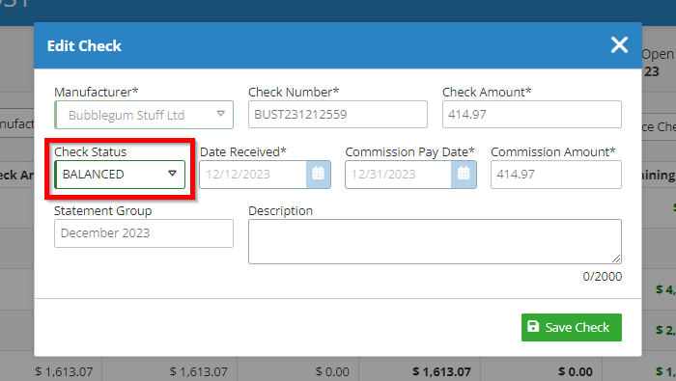Click the Check Amount field
Screen dimensions: 676x381
(531, 115)
